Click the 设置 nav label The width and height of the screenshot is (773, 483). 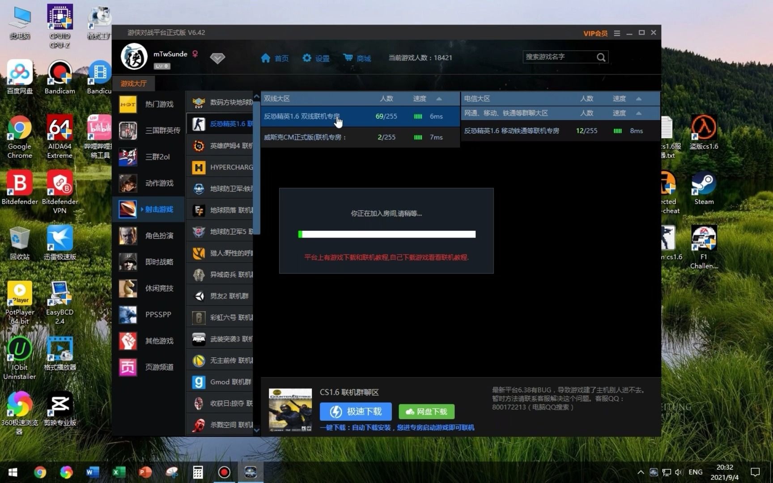coord(322,59)
